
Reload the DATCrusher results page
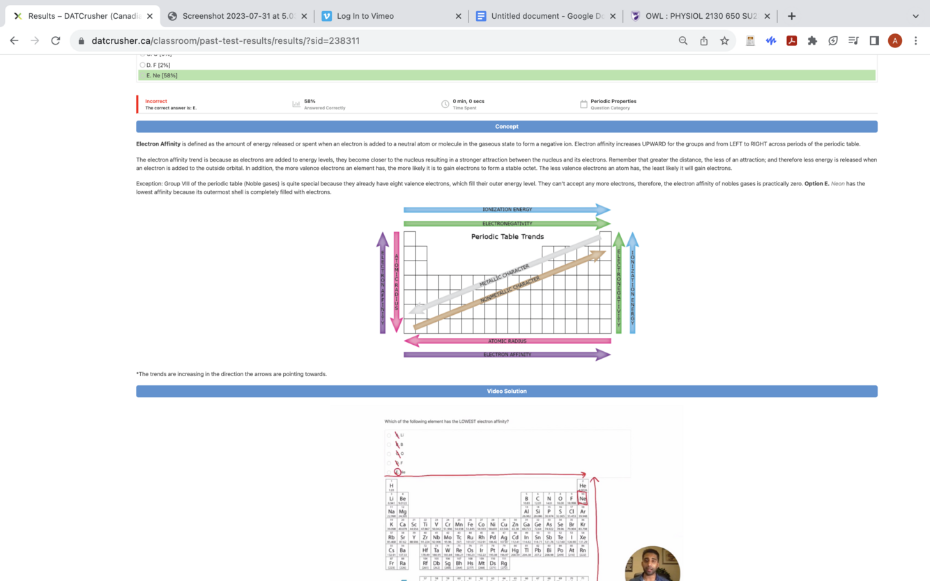(56, 40)
